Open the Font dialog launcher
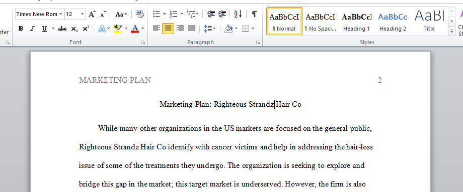The width and height of the screenshot is (463, 192). tap(143, 43)
